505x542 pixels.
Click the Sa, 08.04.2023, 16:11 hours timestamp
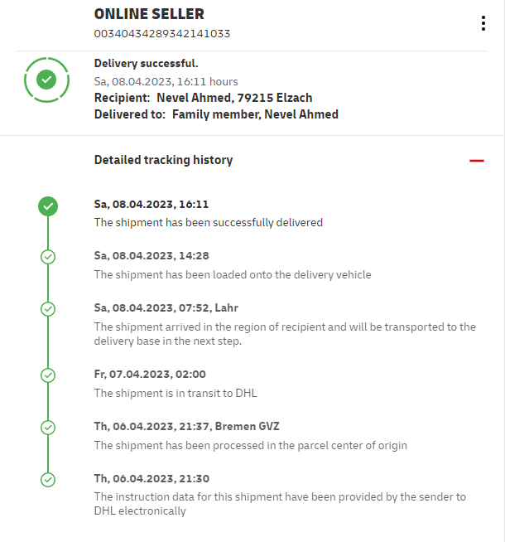pyautogui.click(x=166, y=81)
